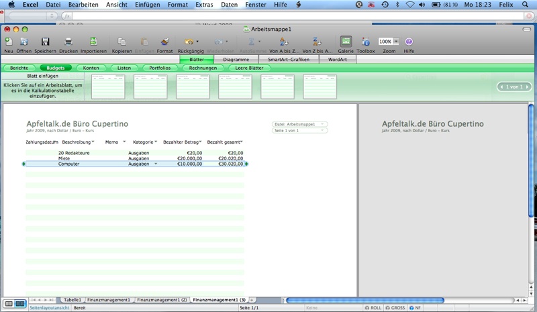Screen dimensions: 537x312
Task: Click the first budget template thumbnail
Action: 108,87
